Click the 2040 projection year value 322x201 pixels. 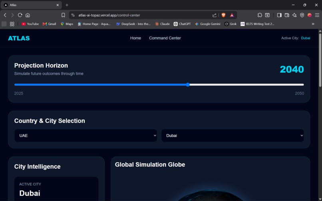[x=292, y=69]
